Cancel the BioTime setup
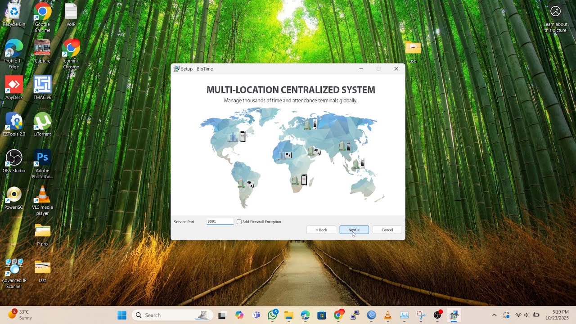The height and width of the screenshot is (324, 576). 387,230
